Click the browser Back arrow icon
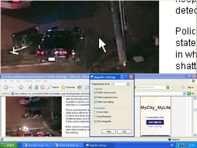The width and height of the screenshot is (197, 148). pyautogui.click(x=6, y=87)
